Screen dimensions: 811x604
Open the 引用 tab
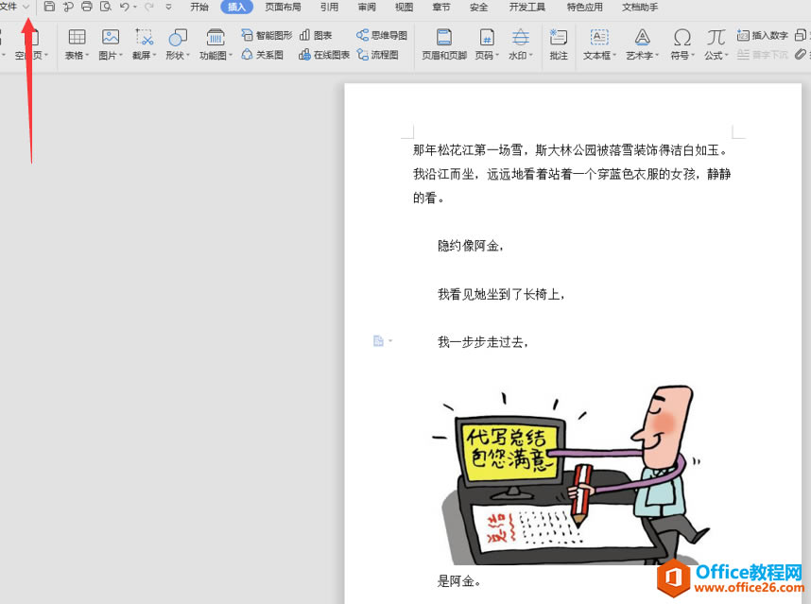click(x=329, y=7)
